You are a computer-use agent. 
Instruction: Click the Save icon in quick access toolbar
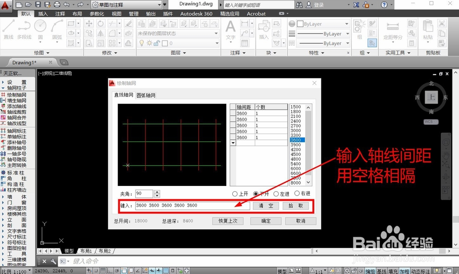click(38, 5)
